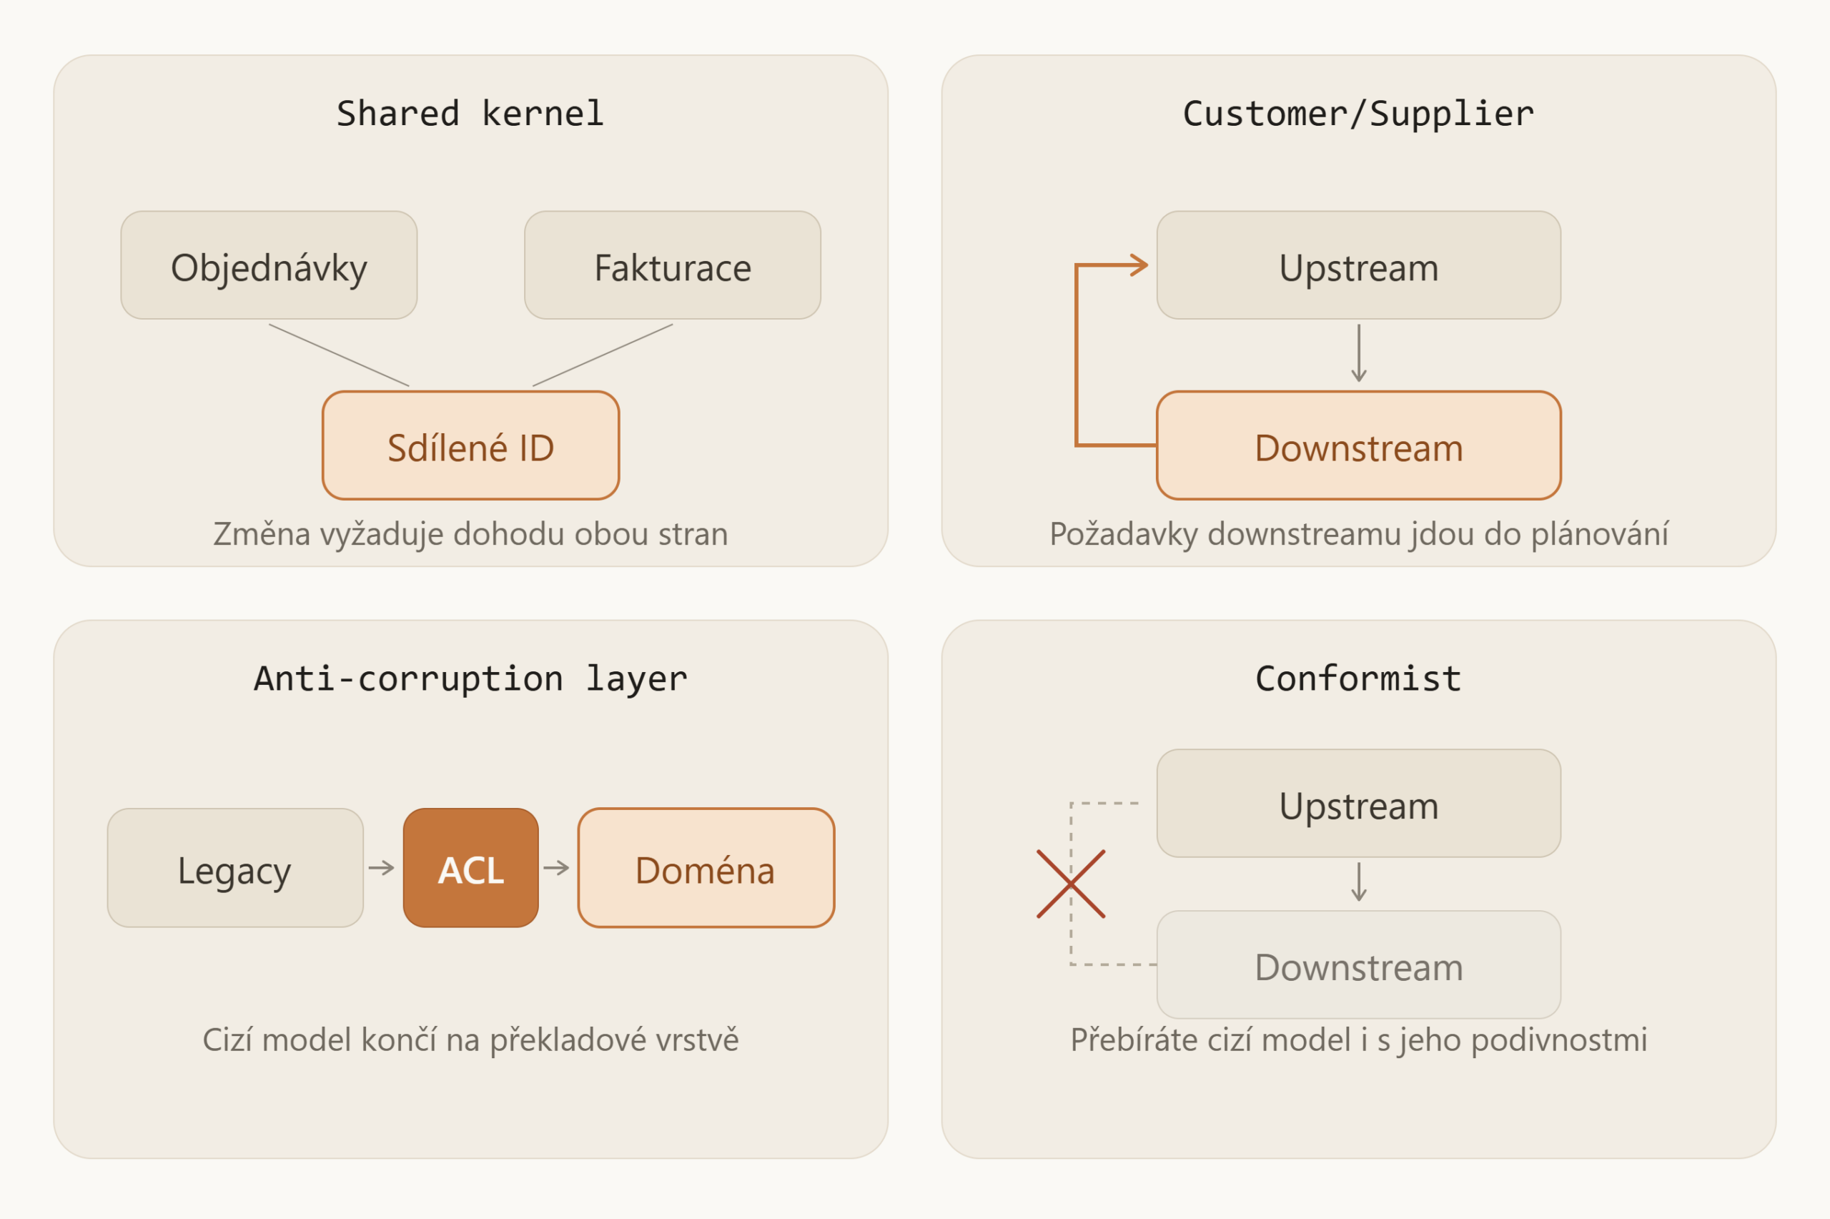Click the Shared kernel title

471,114
